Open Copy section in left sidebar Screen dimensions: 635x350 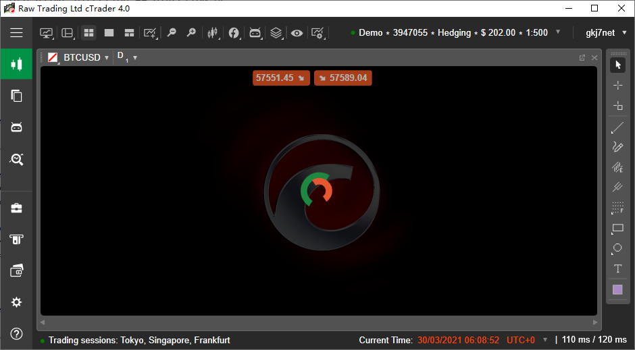tap(16, 96)
